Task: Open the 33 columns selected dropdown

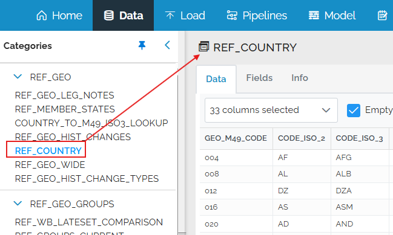Action: coord(271,110)
